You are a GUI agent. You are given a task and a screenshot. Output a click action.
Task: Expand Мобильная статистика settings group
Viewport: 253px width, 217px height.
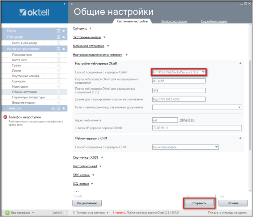tap(108, 46)
